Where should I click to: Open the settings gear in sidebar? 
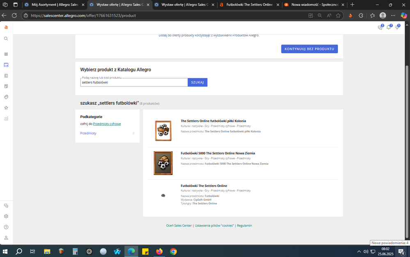6,216
